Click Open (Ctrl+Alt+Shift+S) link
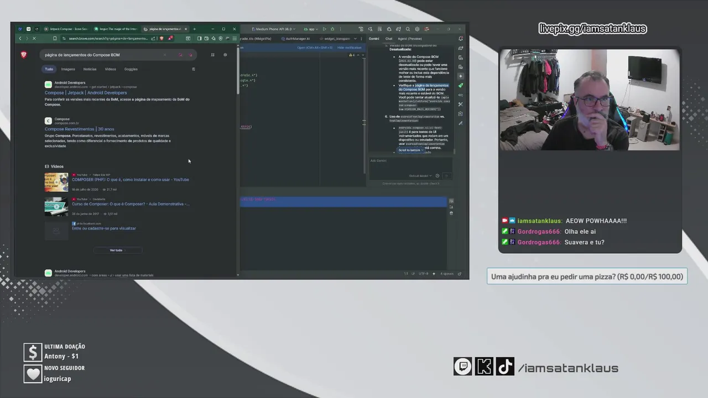 pos(315,48)
